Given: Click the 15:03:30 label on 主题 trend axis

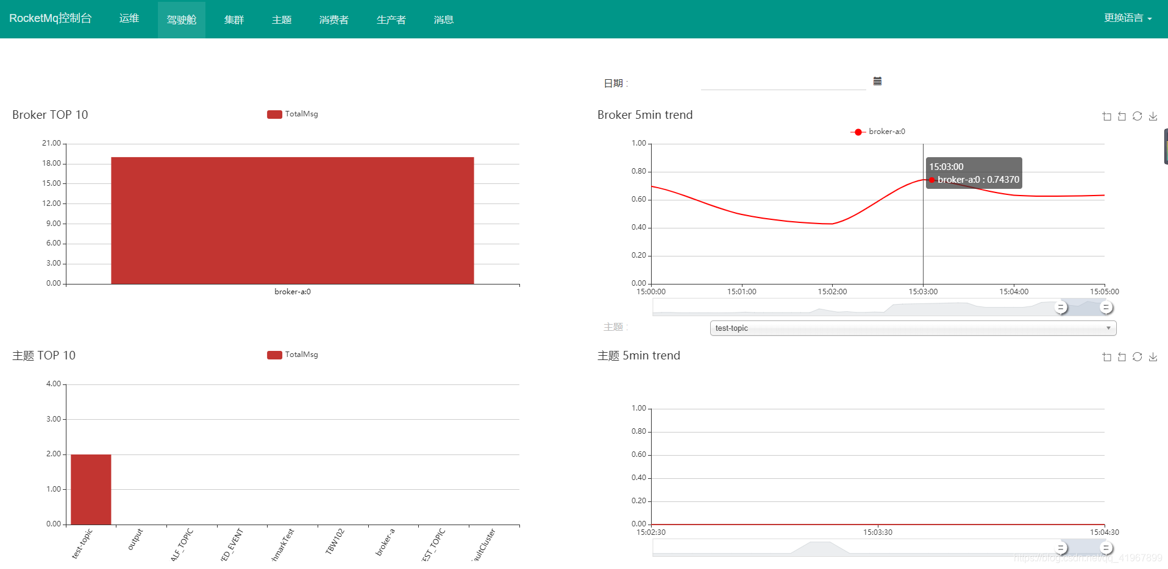Looking at the screenshot, I should pos(878,532).
